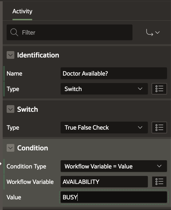Image resolution: width=171 pixels, height=210 pixels.
Task: Click into the Filter search field
Action: (x=74, y=32)
